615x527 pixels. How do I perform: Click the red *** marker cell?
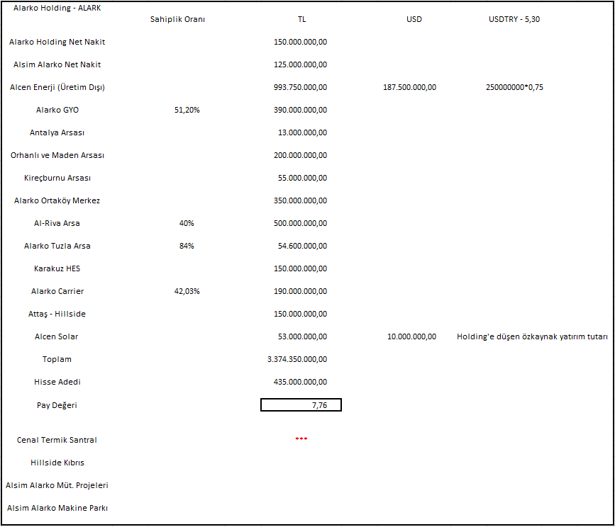pyautogui.click(x=301, y=439)
